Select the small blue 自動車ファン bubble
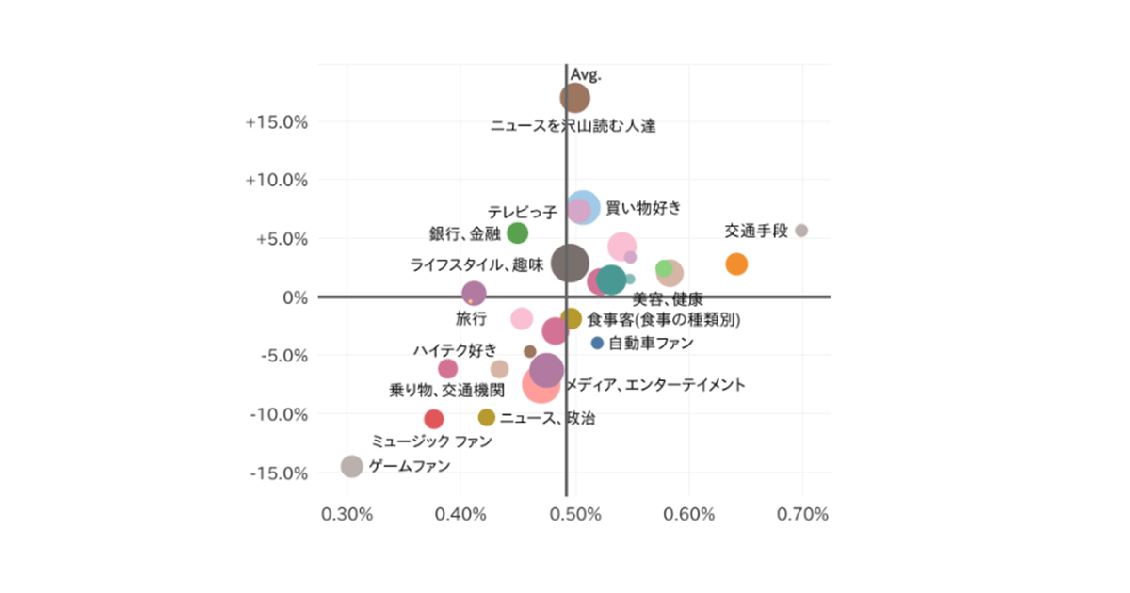 coord(597,343)
